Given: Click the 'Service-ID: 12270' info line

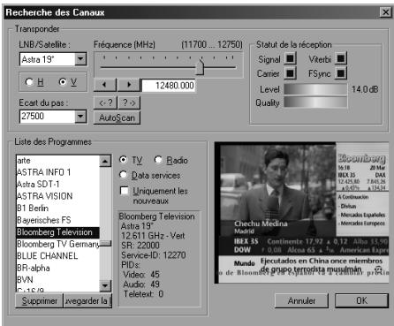Looking at the screenshot, I should tap(154, 255).
